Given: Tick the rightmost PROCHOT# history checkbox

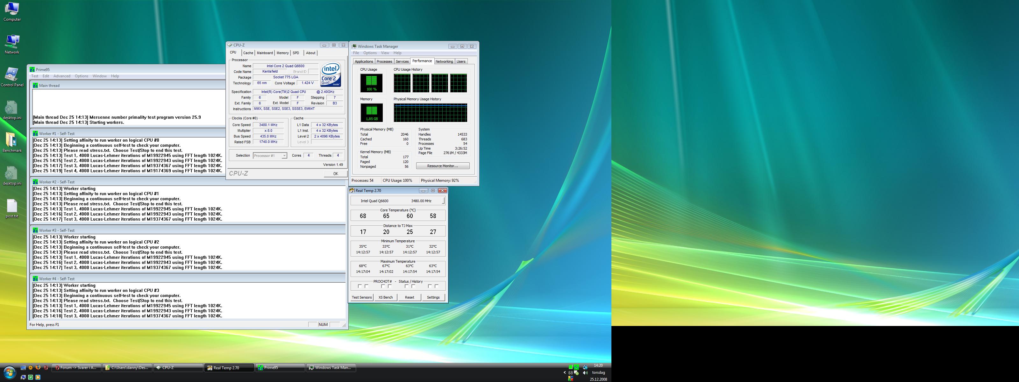Looking at the screenshot, I should (436, 286).
